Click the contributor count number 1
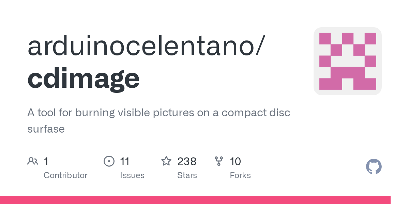 pos(46,161)
